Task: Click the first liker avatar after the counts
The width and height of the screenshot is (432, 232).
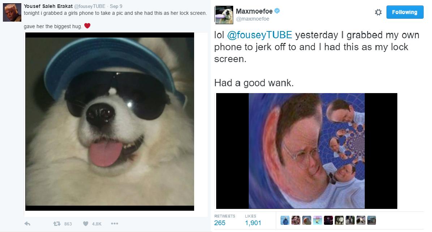Action: pos(285,220)
